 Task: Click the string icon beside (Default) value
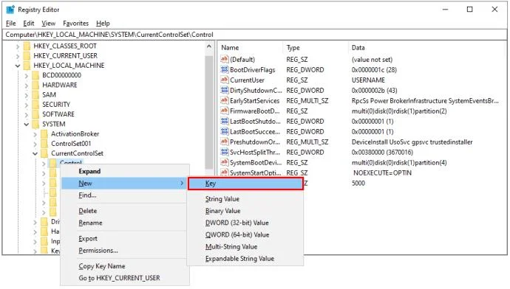click(224, 59)
